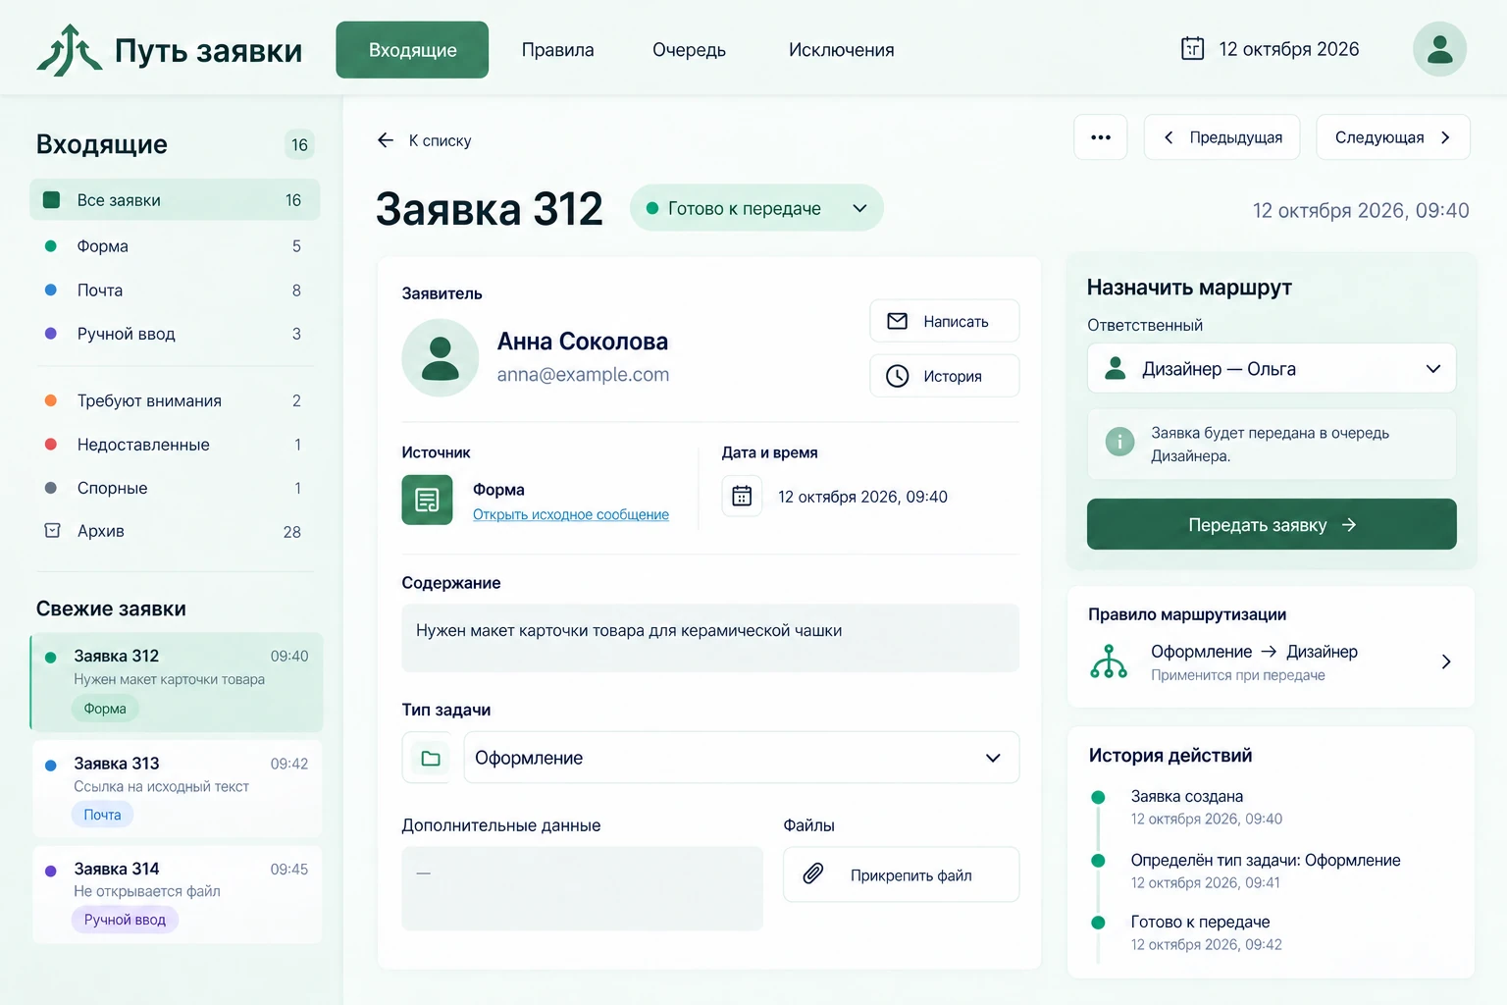Click the Прикрепить файл button
Image resolution: width=1507 pixels, height=1005 pixels.
pos(901,874)
